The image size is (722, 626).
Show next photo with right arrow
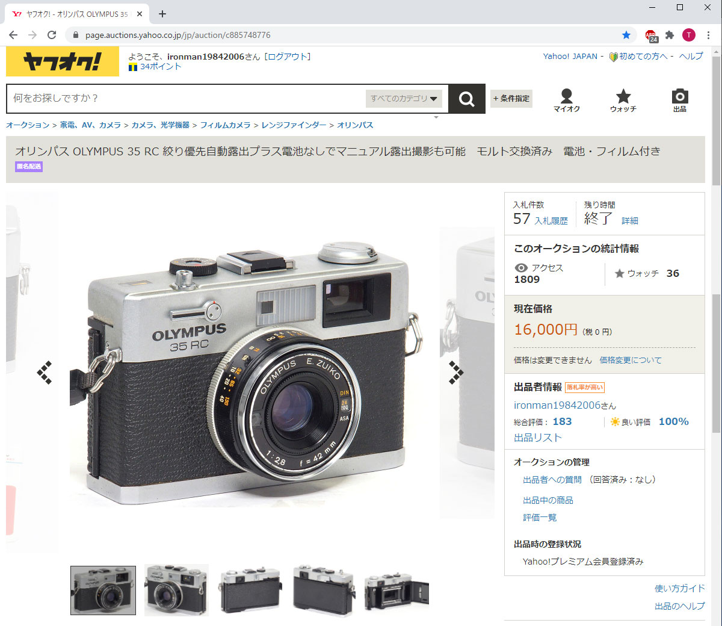coord(456,373)
